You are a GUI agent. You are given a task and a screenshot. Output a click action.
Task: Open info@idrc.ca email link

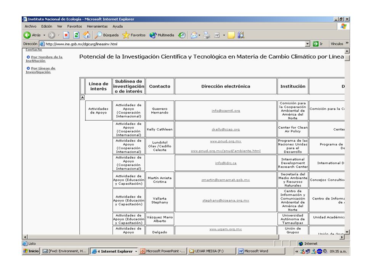click(x=226, y=163)
